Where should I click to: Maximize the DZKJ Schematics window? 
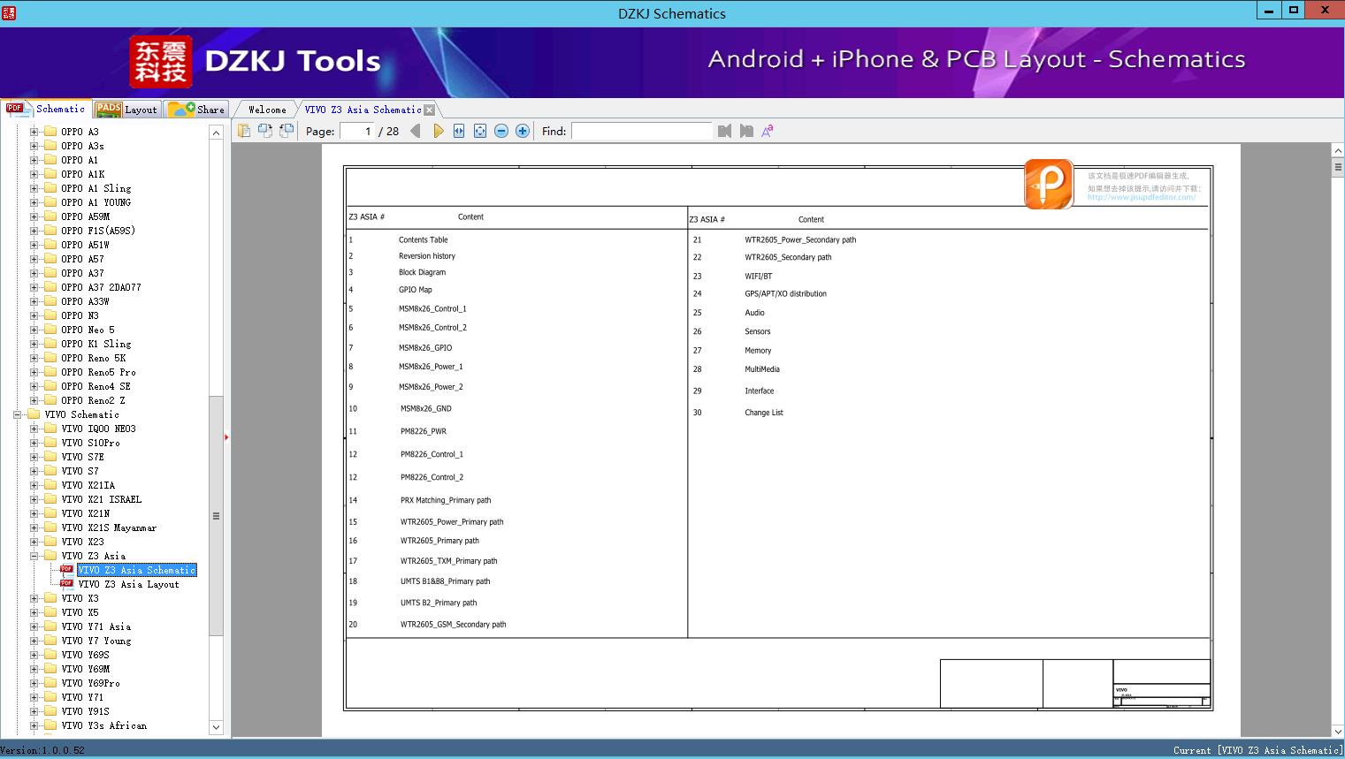(x=1294, y=10)
